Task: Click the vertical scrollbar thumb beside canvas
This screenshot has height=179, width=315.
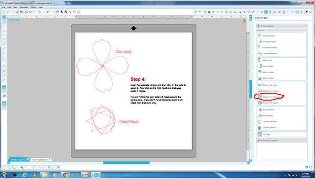Action: tap(251, 89)
